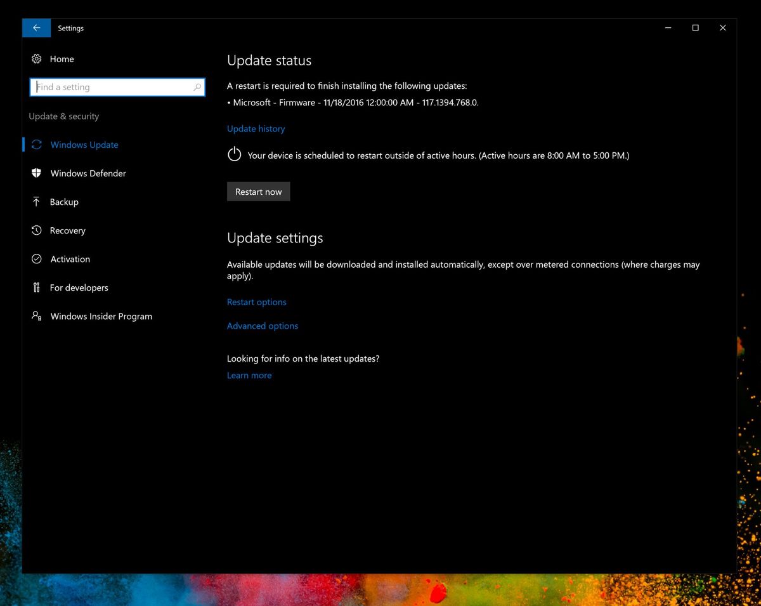
Task: Select the Settings title bar label
Action: 70,28
